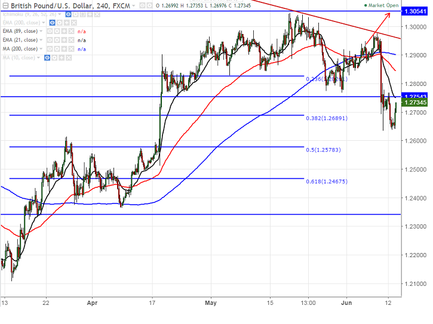Expand the MA (200, close) dropdown arrow
The image size is (433, 324).
point(41,49)
